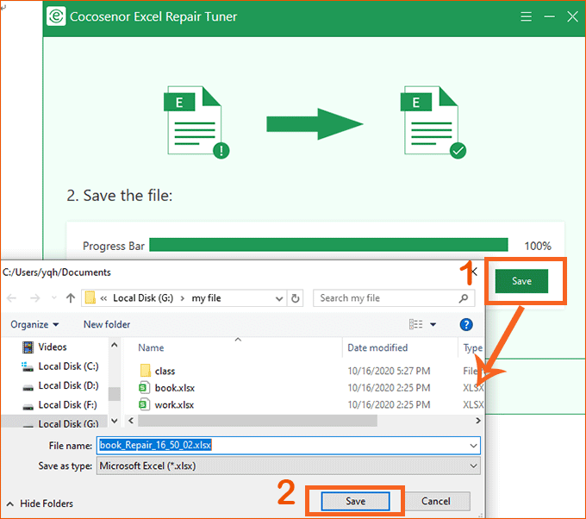Sort by the Type column header
586x519 pixels.
(472, 347)
